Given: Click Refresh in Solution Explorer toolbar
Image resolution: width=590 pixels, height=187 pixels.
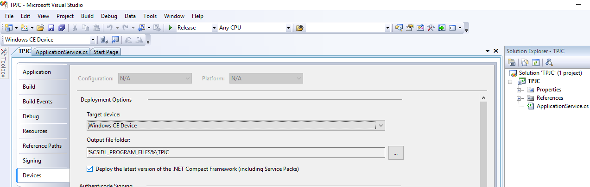Looking at the screenshot, I should click(x=536, y=62).
